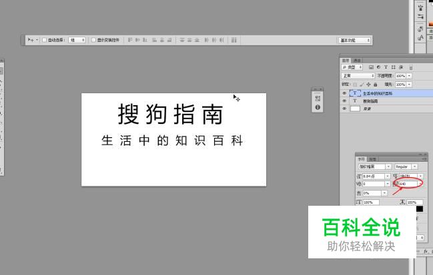Click the 搜狗指南 text on canvas
Screen dimensions: 433x275
pyautogui.click(x=170, y=114)
